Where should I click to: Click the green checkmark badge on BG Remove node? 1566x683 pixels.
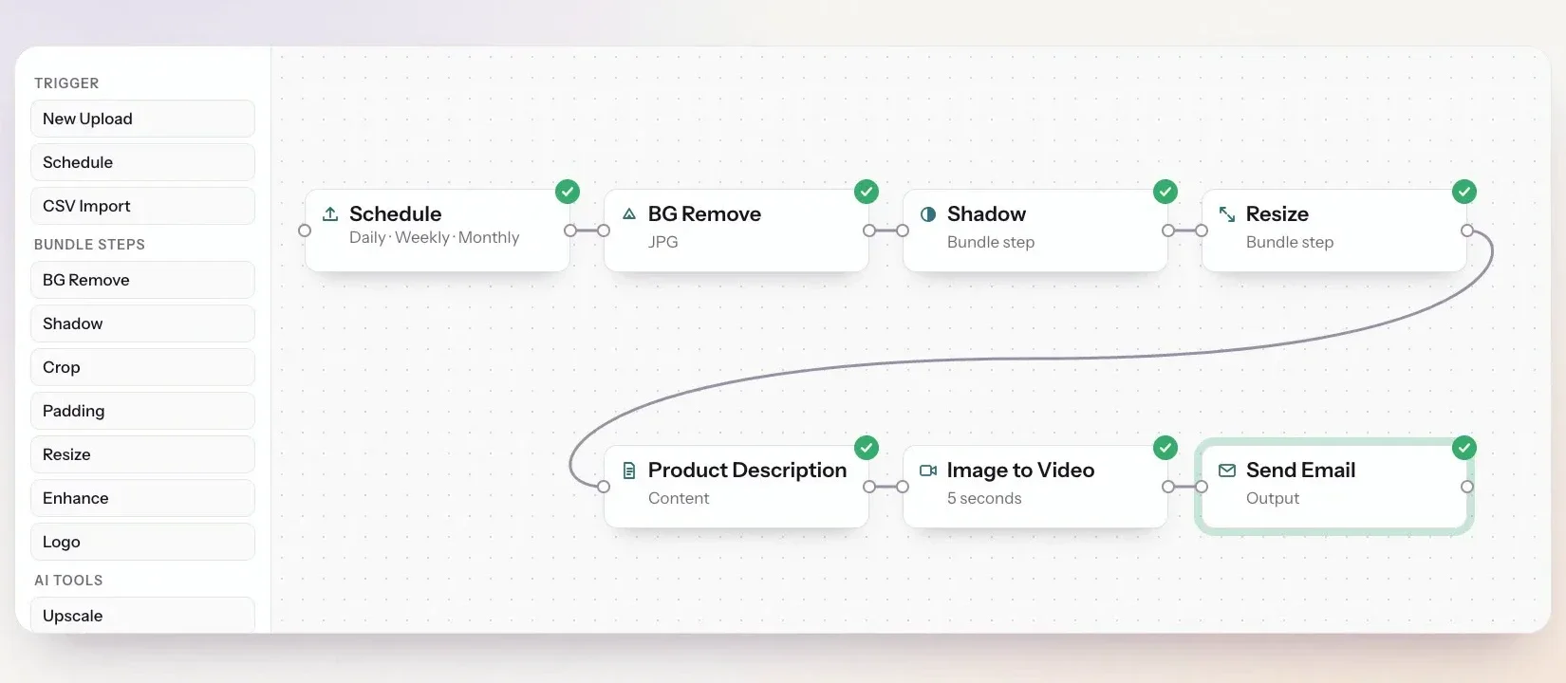[x=867, y=192]
